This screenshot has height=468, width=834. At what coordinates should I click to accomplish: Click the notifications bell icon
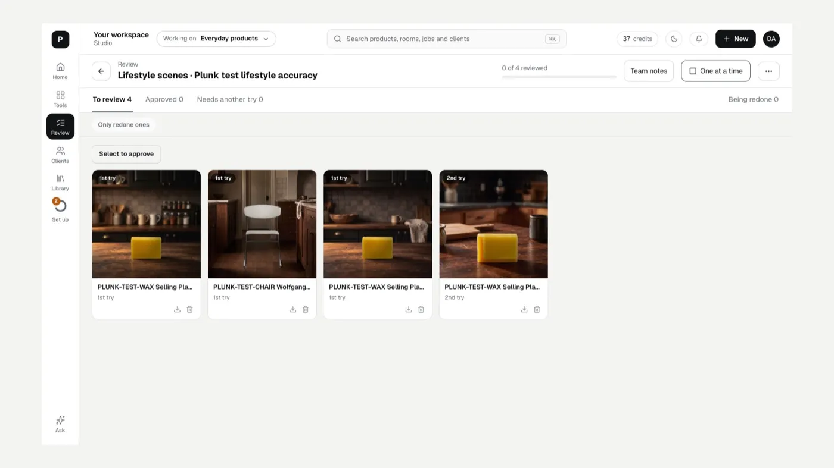(699, 39)
